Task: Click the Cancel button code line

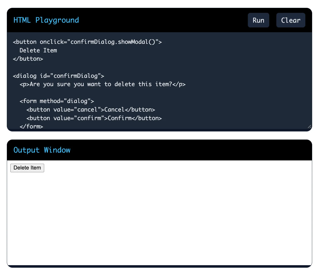Action: point(91,110)
